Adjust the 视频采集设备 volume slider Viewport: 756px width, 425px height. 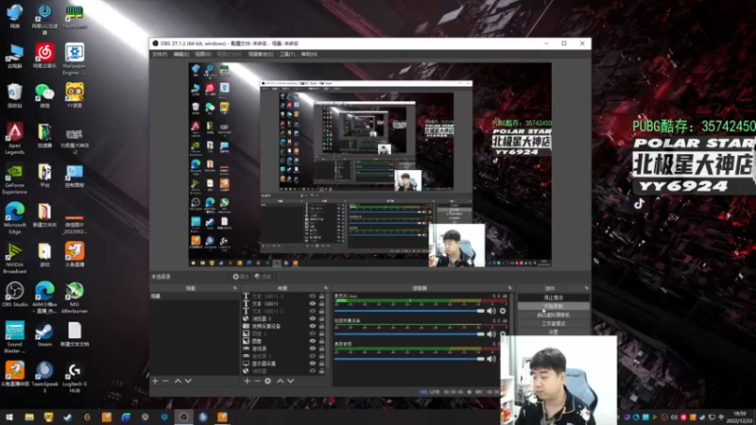coord(409,334)
